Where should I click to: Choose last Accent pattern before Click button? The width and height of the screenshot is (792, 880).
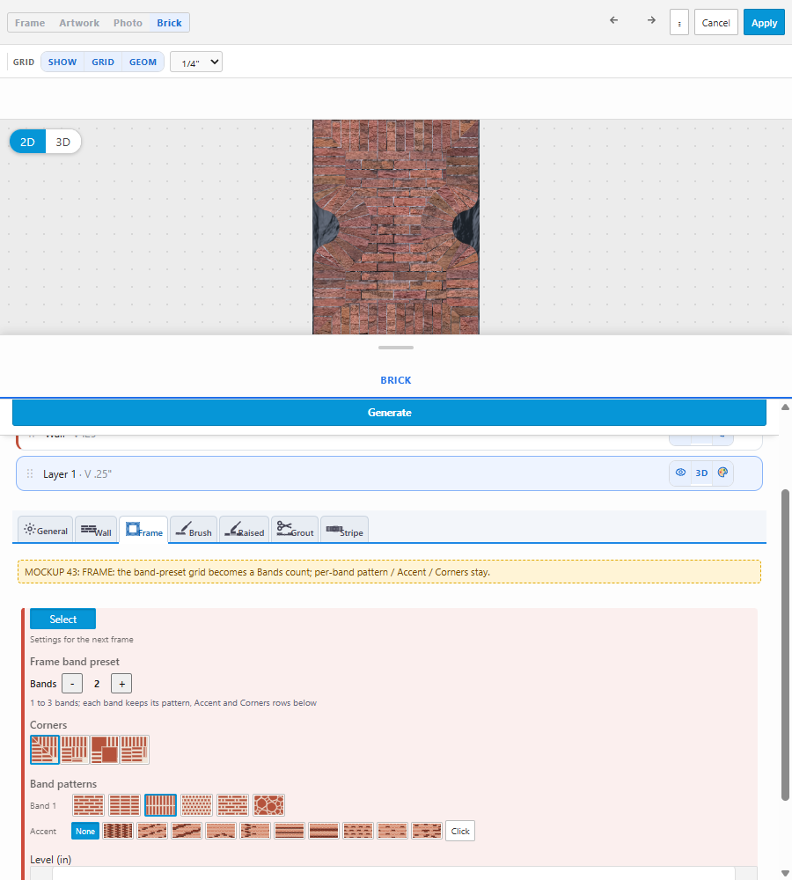pos(426,831)
